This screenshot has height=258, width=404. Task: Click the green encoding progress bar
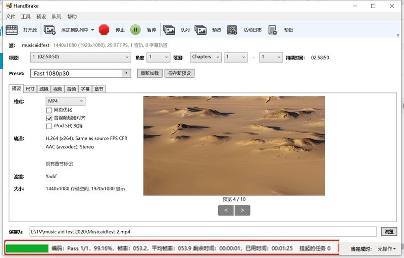(27, 248)
